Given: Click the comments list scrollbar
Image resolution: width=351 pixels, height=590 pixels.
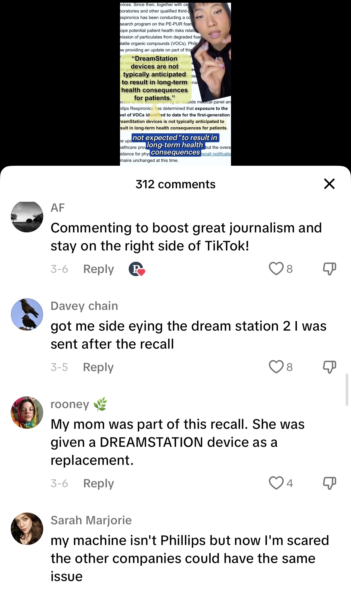Looking at the screenshot, I should click(347, 390).
